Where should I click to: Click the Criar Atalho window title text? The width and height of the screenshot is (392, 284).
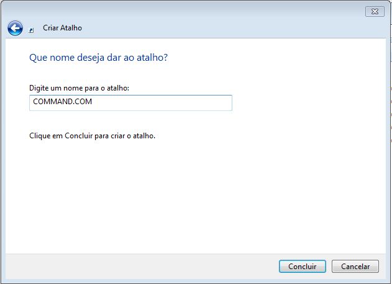[62, 28]
